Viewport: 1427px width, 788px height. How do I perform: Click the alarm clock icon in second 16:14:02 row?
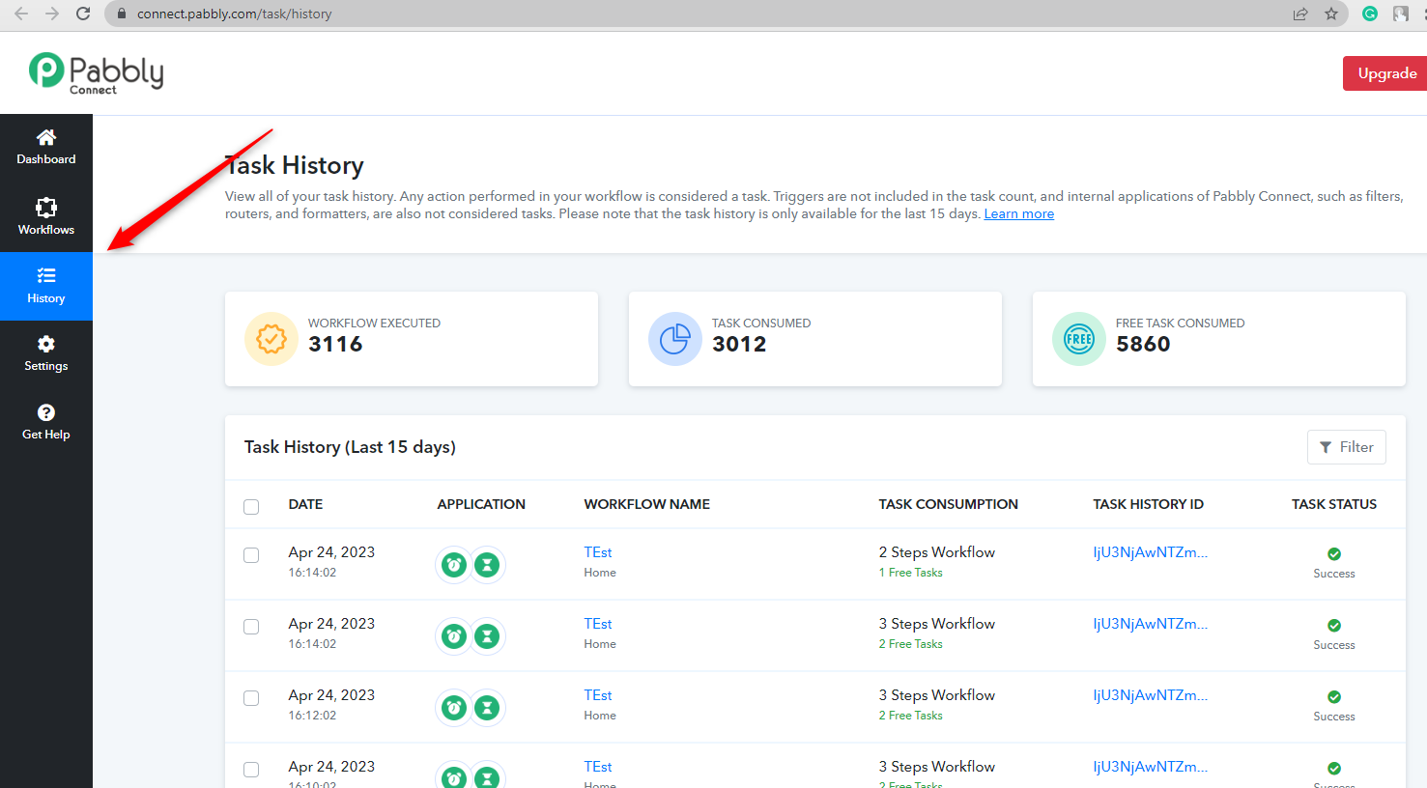454,636
